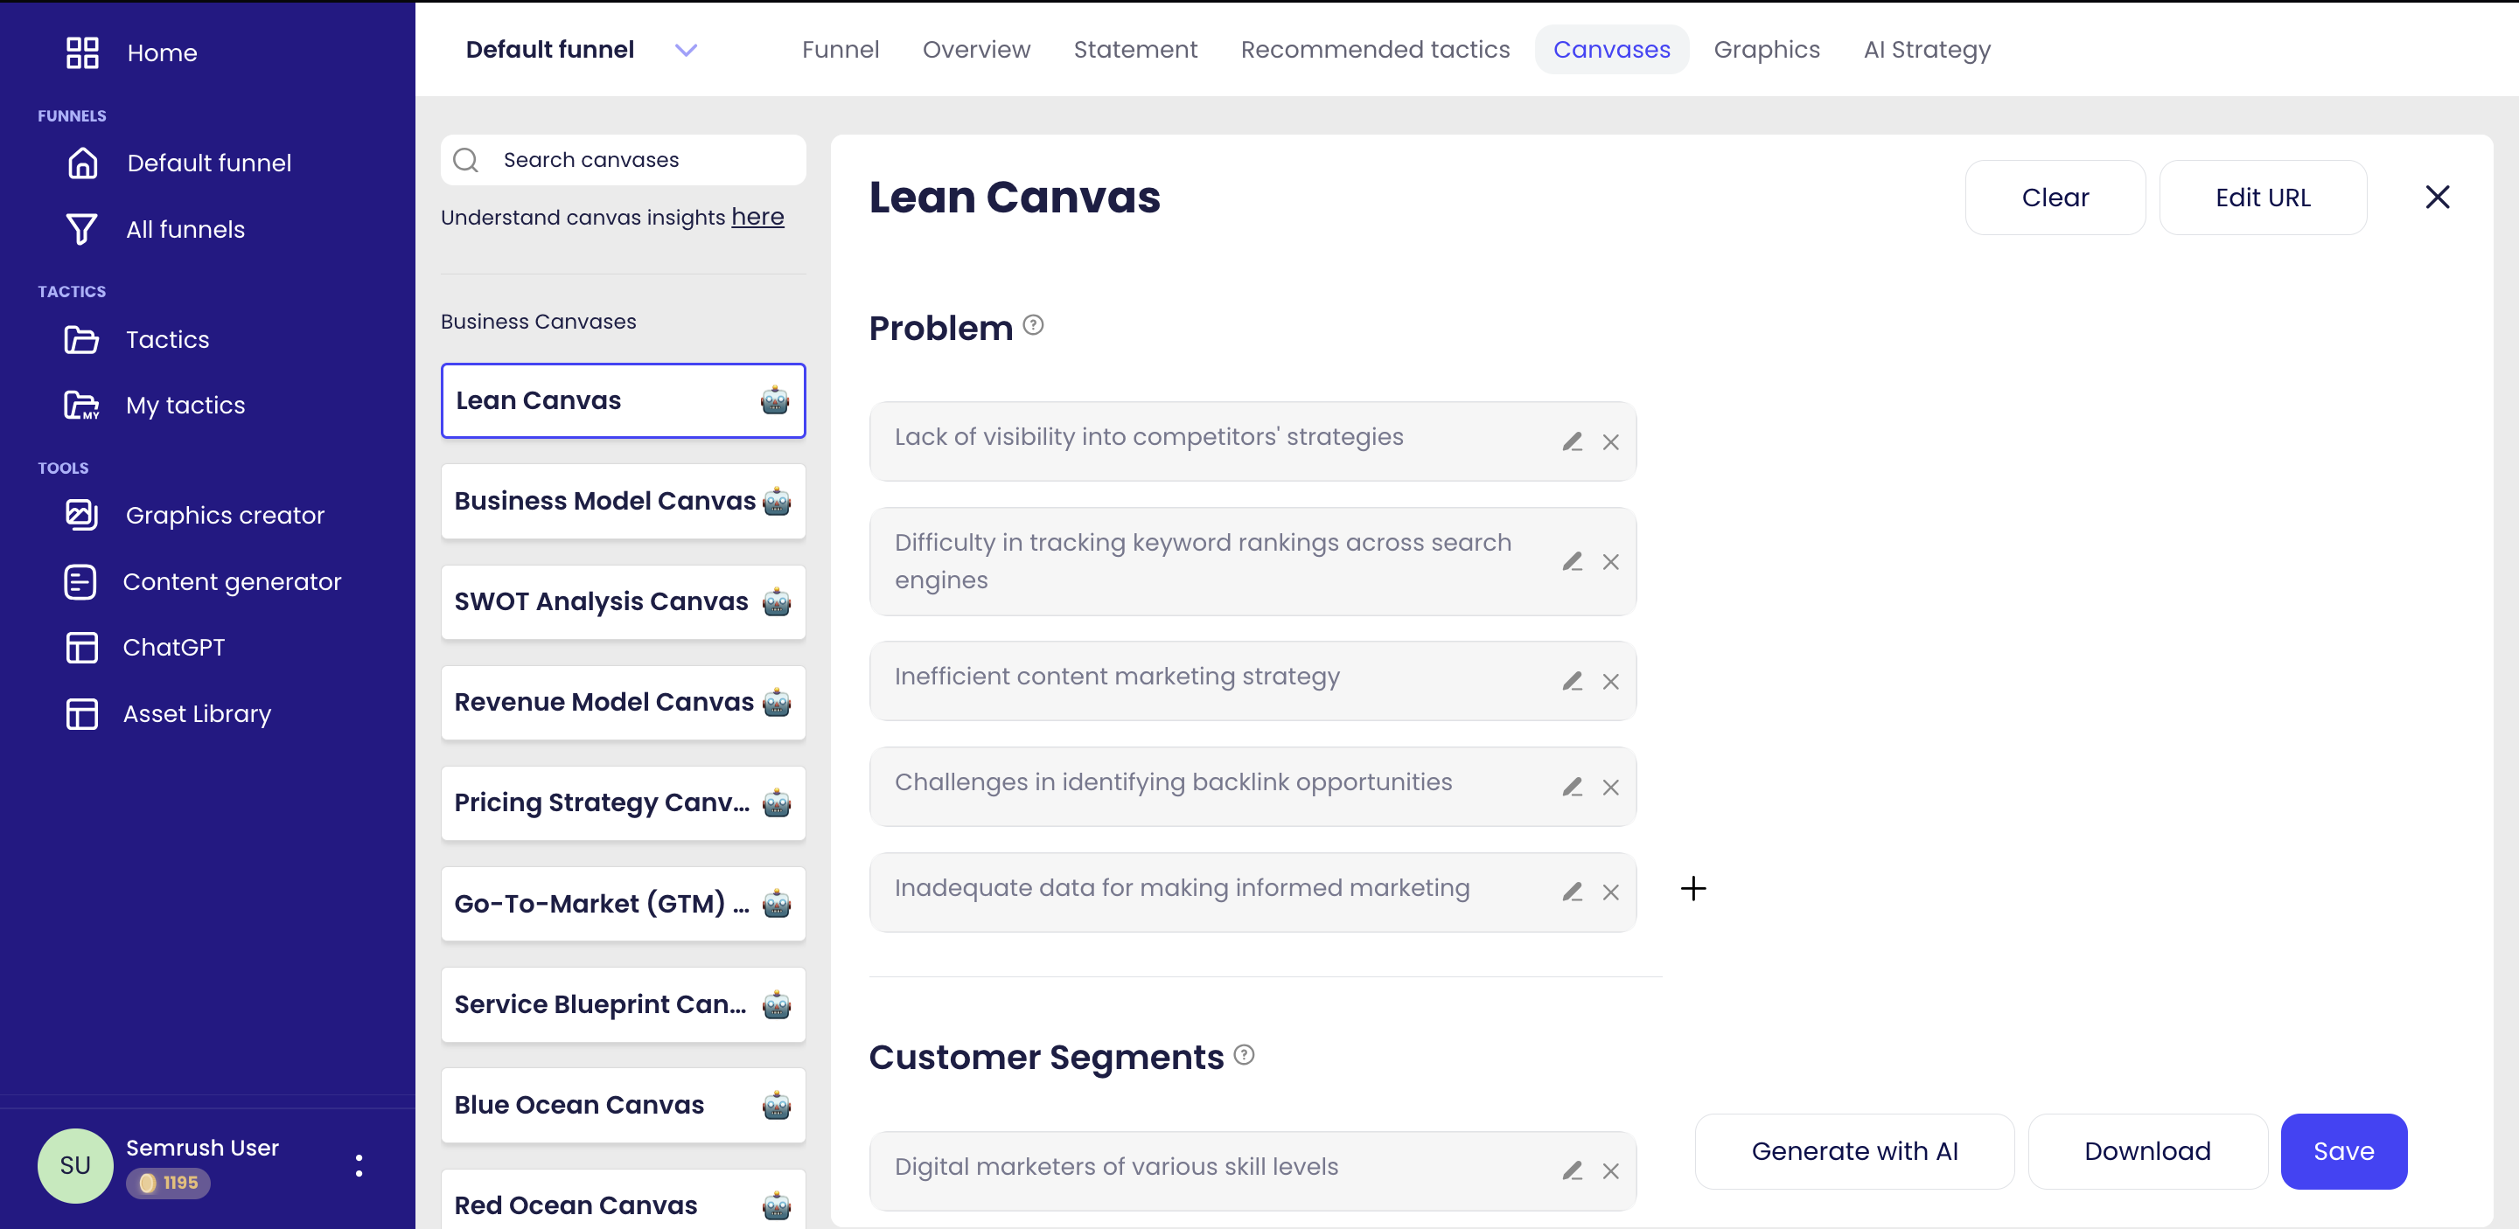Click the Graphics creator tool icon
This screenshot has width=2519, height=1229.
(80, 514)
